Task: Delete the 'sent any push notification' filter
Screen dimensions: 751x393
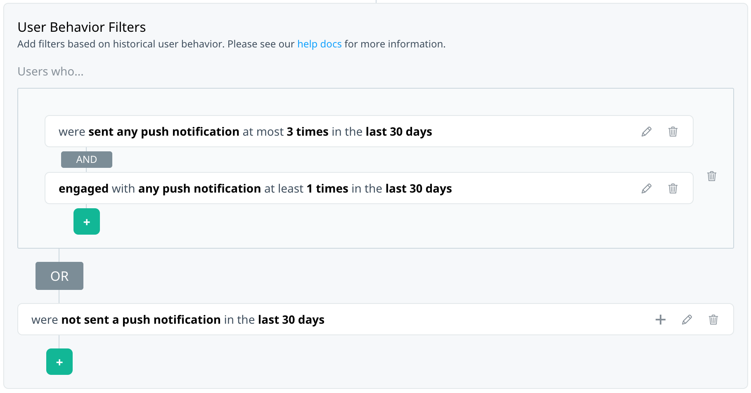Action: tap(673, 132)
